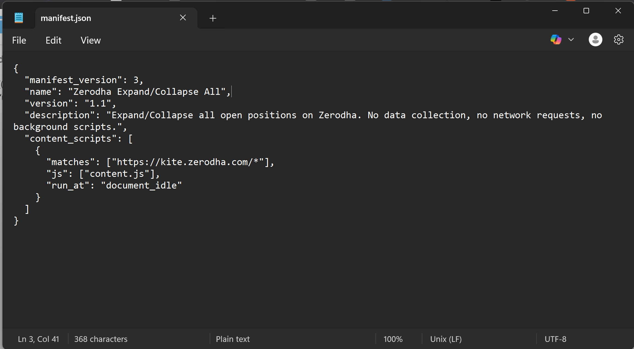
Task: Click Plain text in status bar
Action: [233, 339]
